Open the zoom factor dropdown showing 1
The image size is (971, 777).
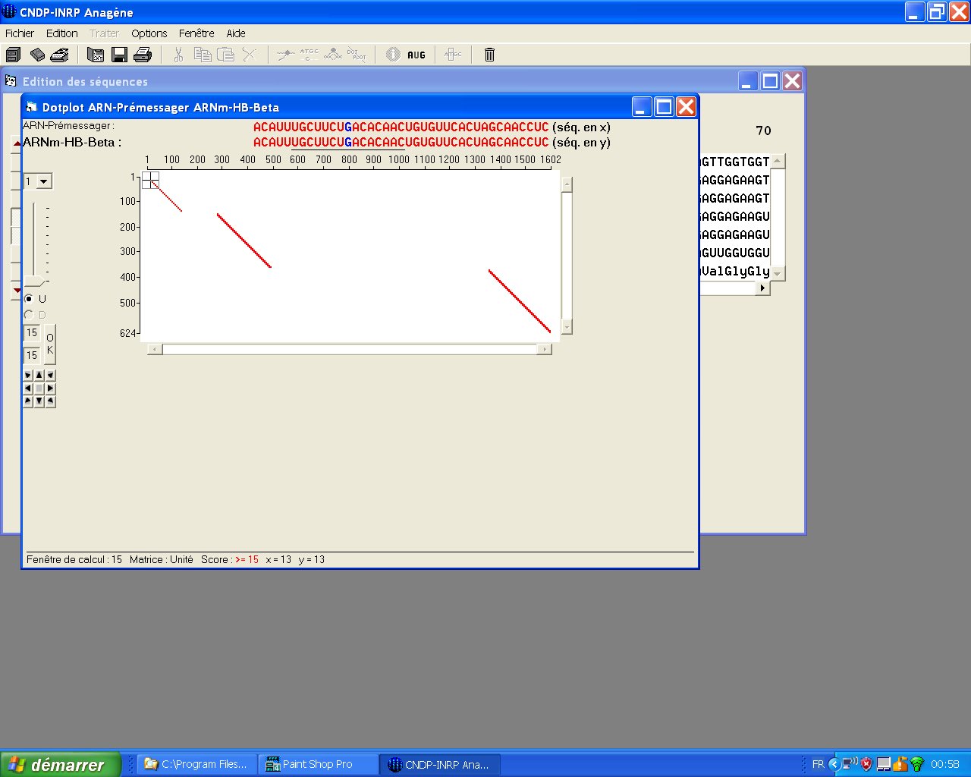click(x=44, y=181)
